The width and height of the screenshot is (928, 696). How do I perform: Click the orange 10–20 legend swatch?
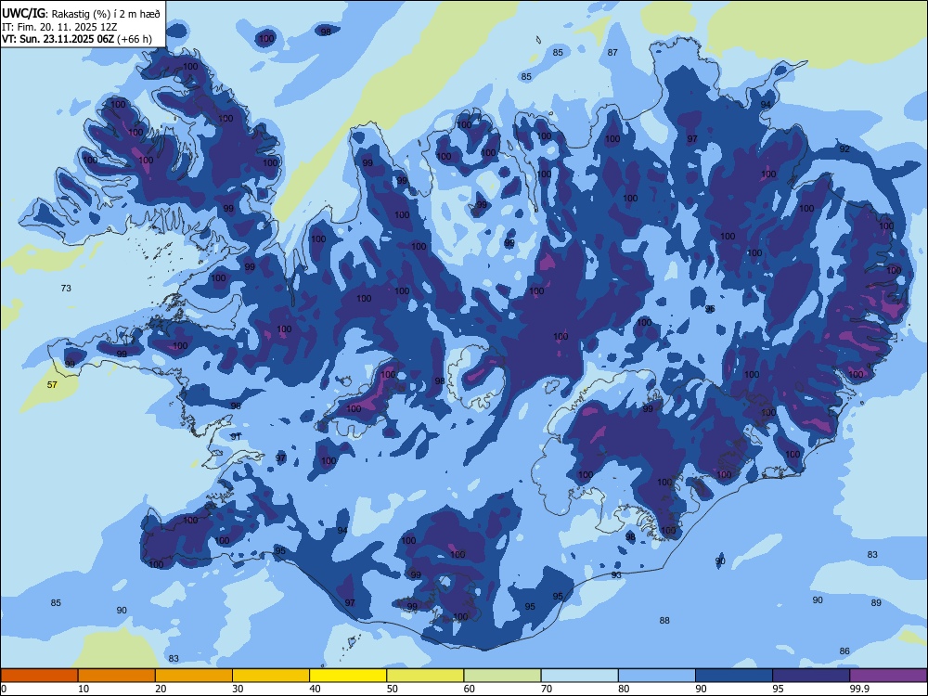(x=117, y=676)
